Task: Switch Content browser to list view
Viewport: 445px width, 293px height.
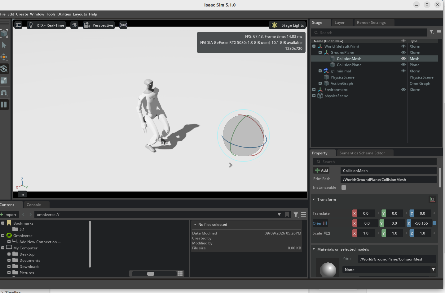Action: click(180, 274)
